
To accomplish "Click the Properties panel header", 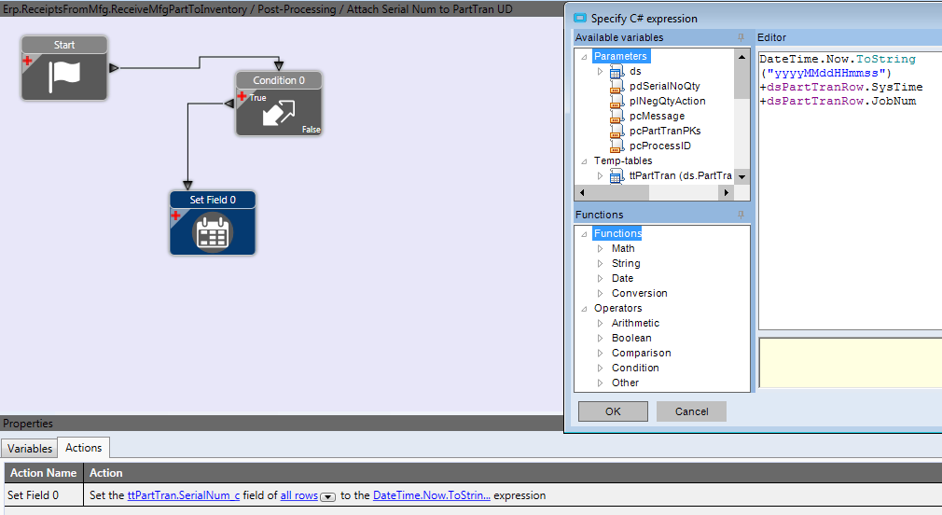I will pyautogui.click(x=281, y=424).
